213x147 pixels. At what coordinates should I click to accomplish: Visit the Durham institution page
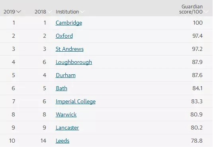point(66,75)
